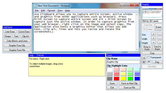The width and height of the screenshot is (166, 93).
Task: Pick the periwinkle blue highlight swatch
Action: click(x=137, y=74)
